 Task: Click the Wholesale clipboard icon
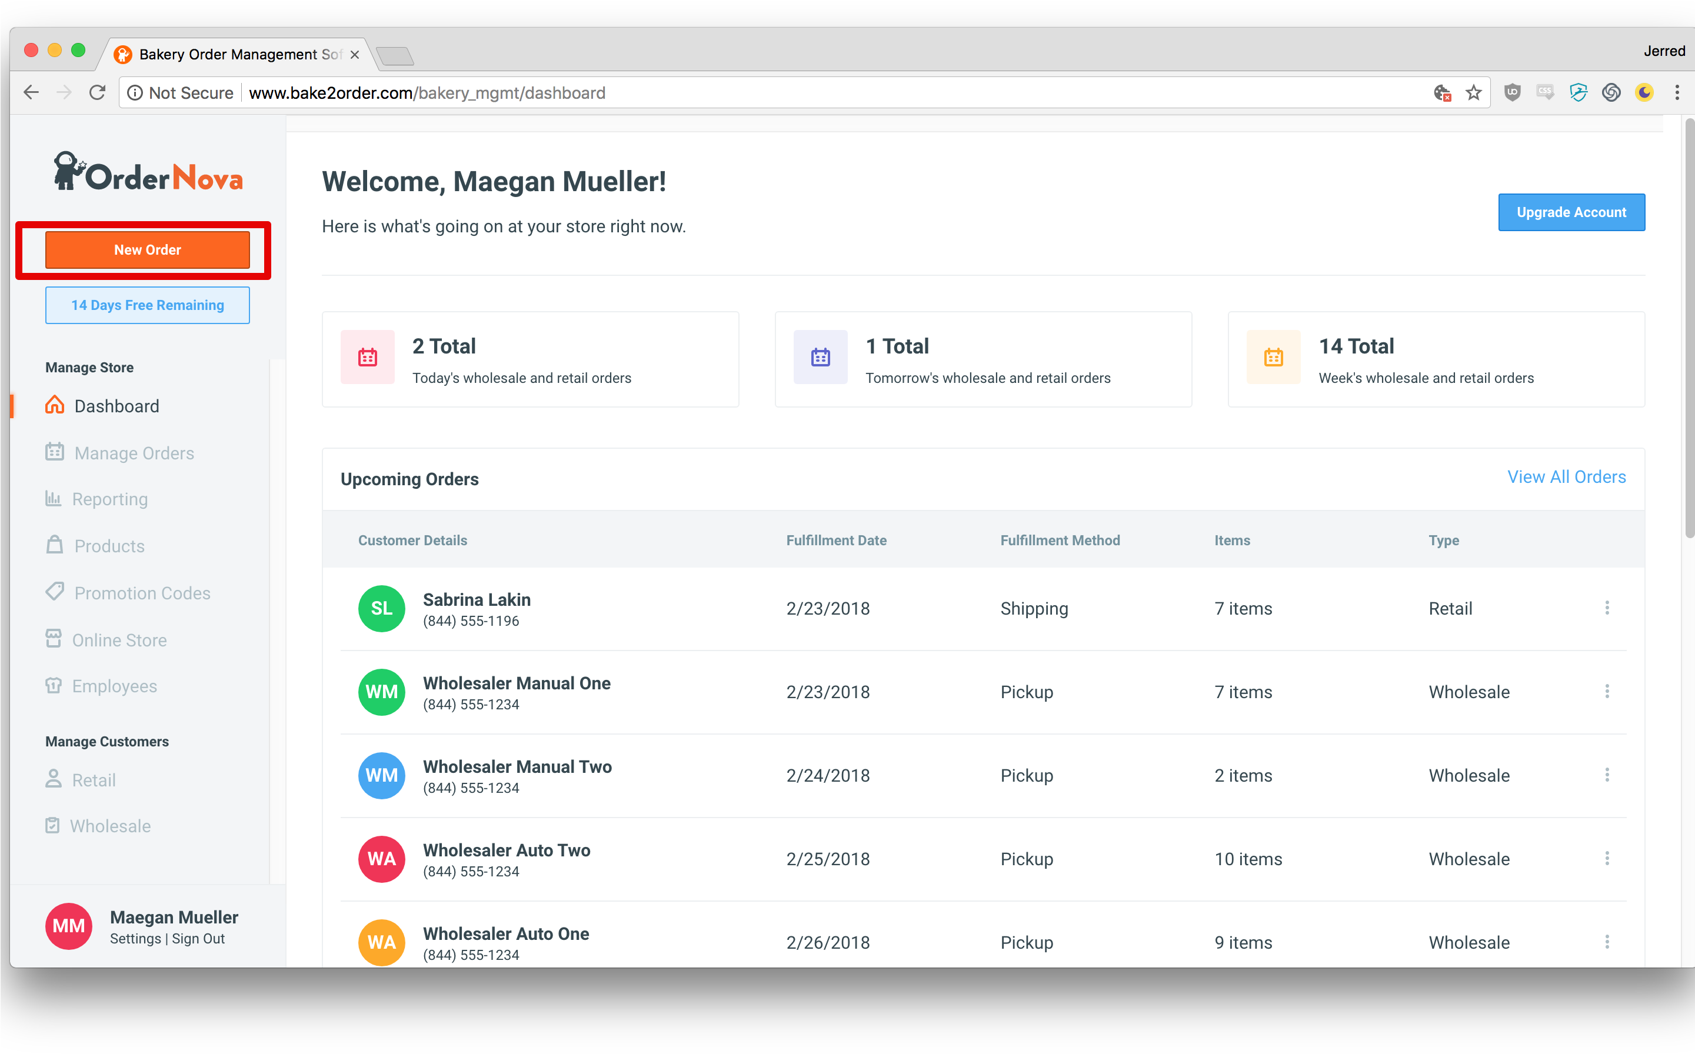click(x=53, y=825)
